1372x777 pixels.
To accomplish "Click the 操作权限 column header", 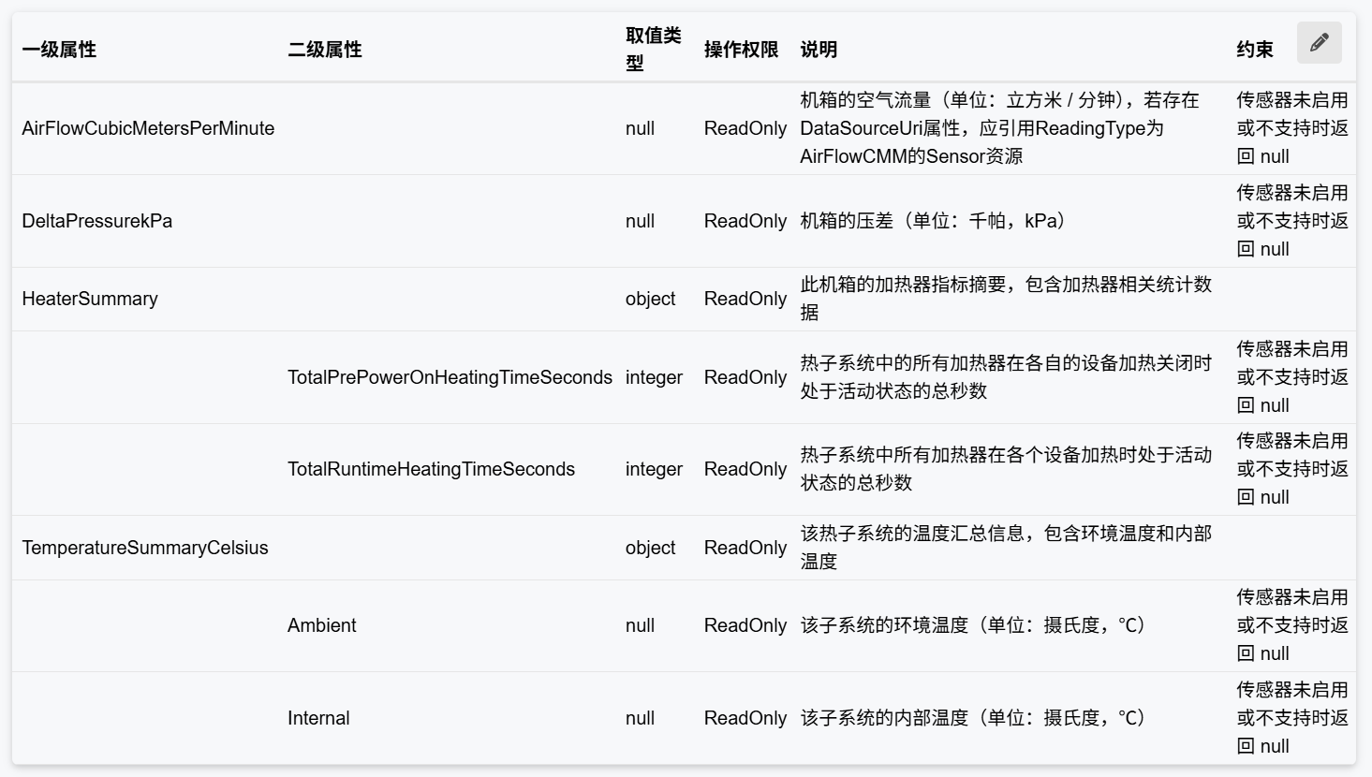I will pyautogui.click(x=741, y=50).
